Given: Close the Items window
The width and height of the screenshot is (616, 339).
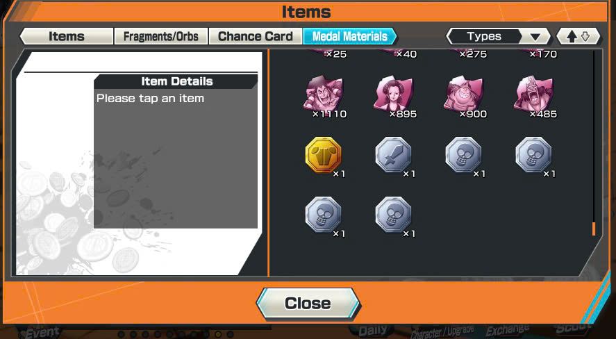Looking at the screenshot, I should [x=308, y=304].
